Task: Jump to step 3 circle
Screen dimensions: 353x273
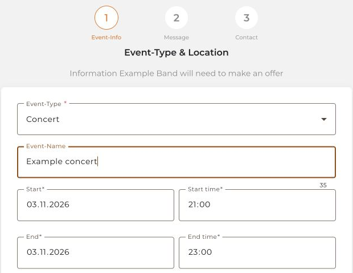Action: 247,18
